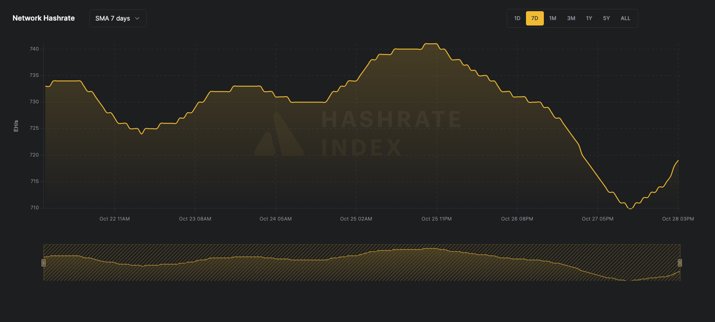Click the hashrate line's lowest dip near 710
The height and width of the screenshot is (322, 715).
630,208
